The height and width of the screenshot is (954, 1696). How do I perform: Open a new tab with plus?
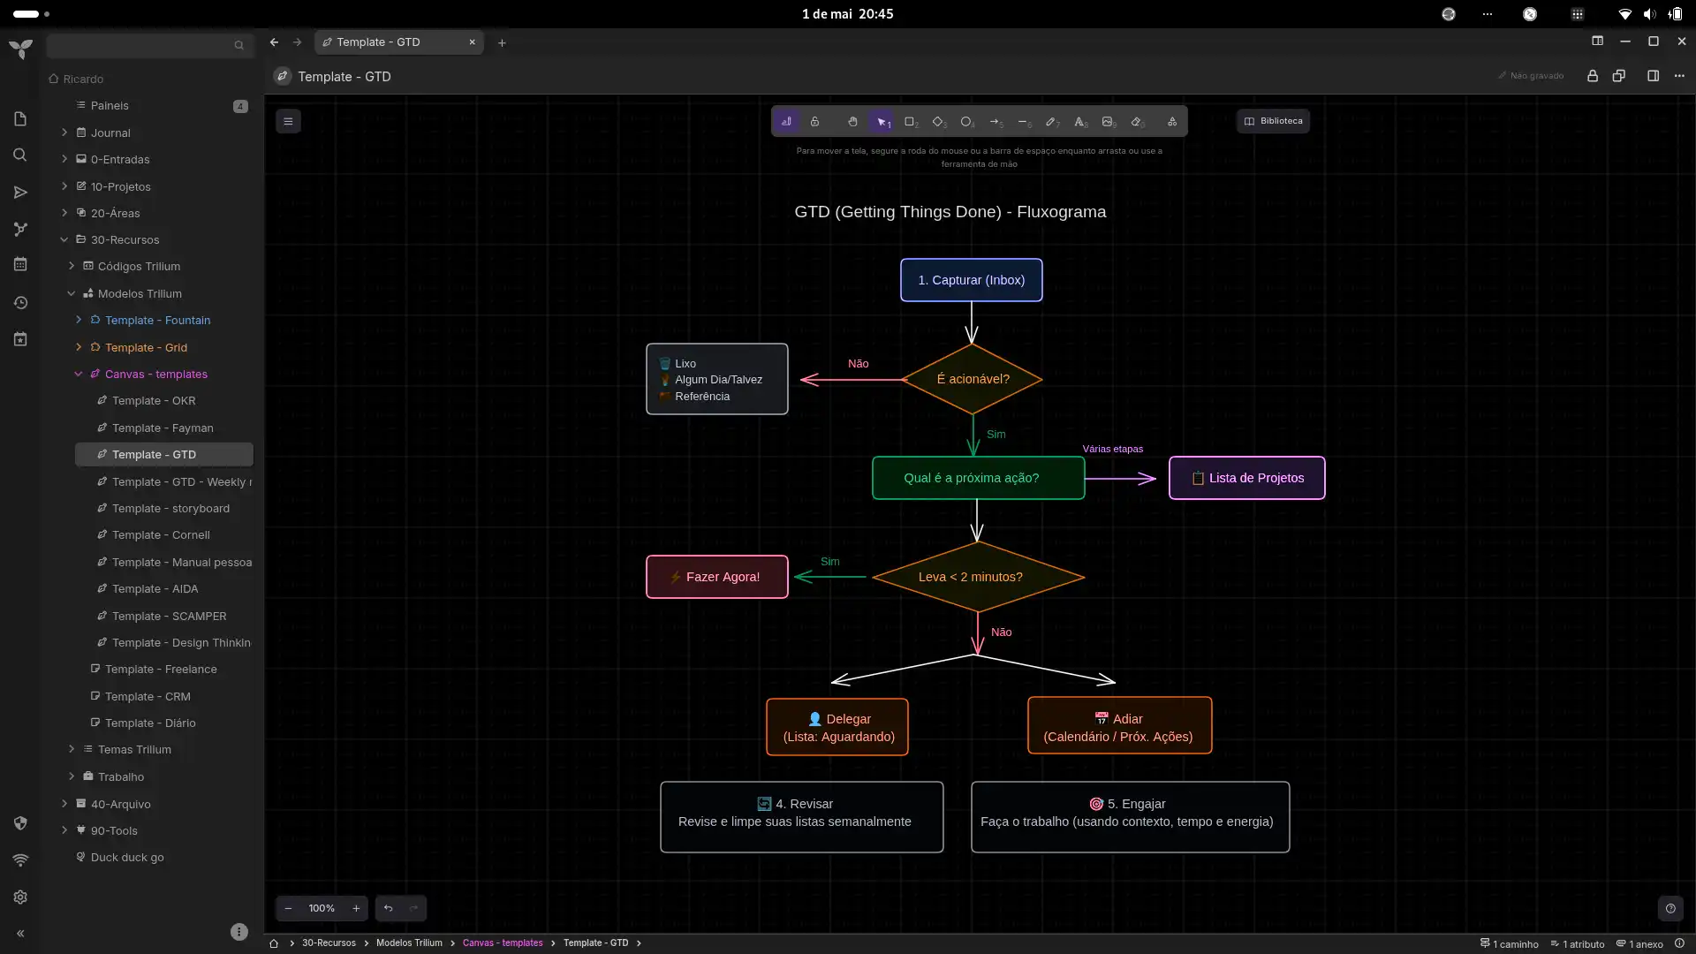point(502,42)
